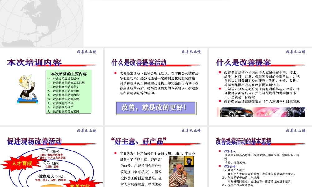Click the paragraph starting 丰田认为，好产品
Image resolution: width=312 pixels, height=187 pixels.
pos(157,169)
